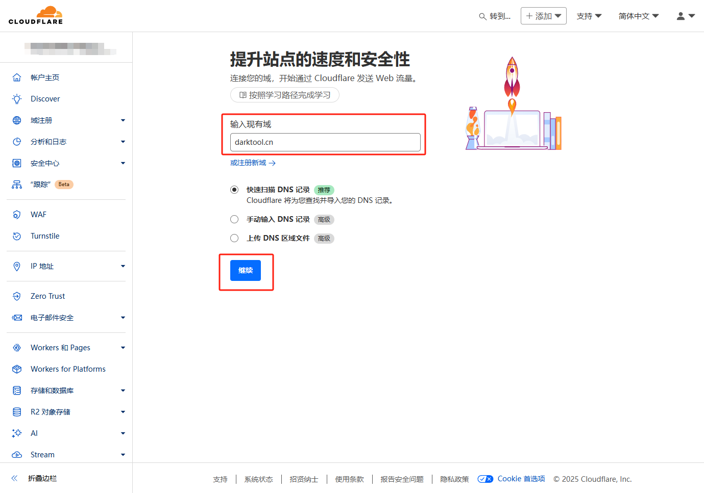Expand the 域注册 sidebar section
This screenshot has width=704, height=493.
[x=123, y=120]
